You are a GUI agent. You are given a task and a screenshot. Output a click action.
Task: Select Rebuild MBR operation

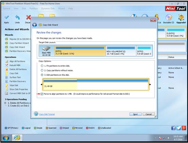[13, 65]
